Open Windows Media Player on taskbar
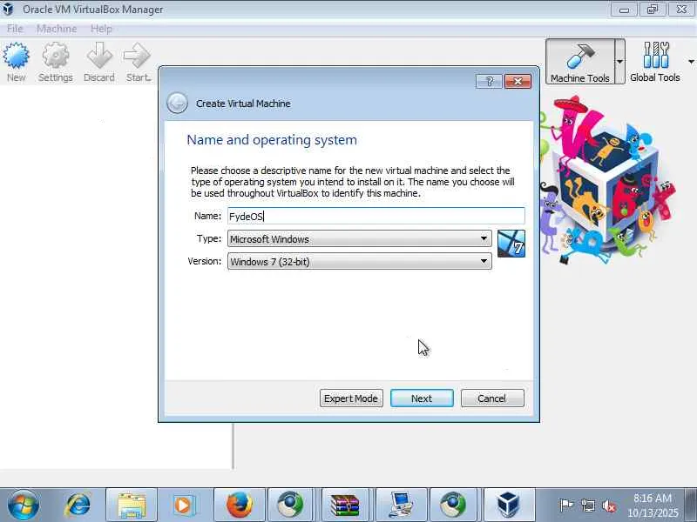This screenshot has height=522, width=697. 183,505
